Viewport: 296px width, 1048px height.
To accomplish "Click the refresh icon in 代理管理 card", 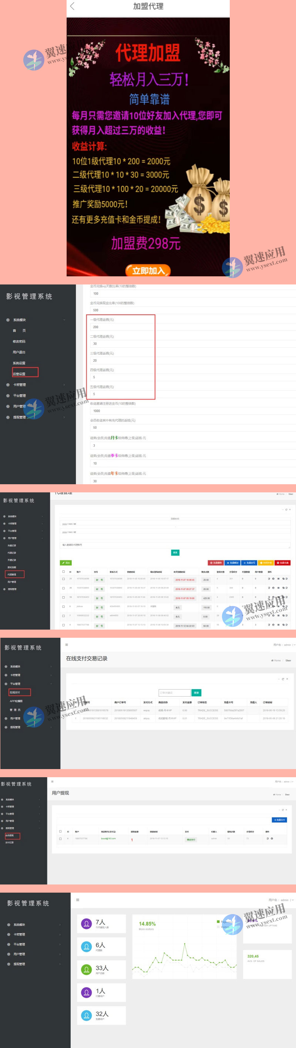I will pyautogui.click(x=286, y=509).
